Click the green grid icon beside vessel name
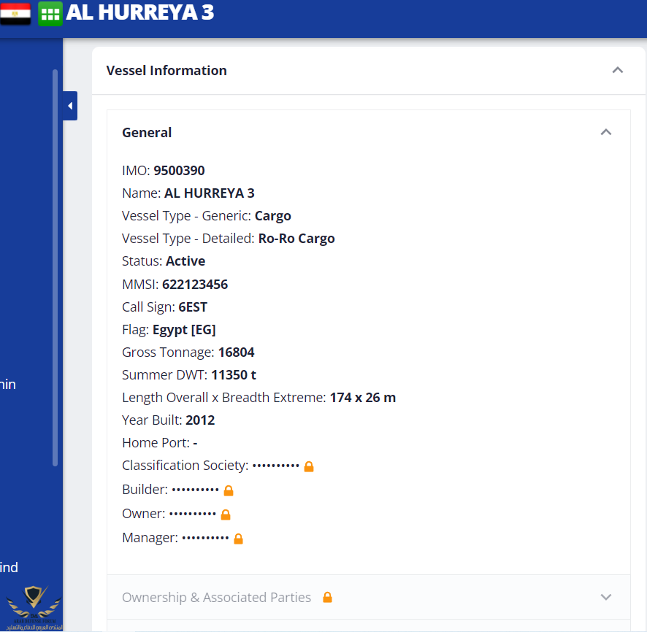 click(x=50, y=14)
